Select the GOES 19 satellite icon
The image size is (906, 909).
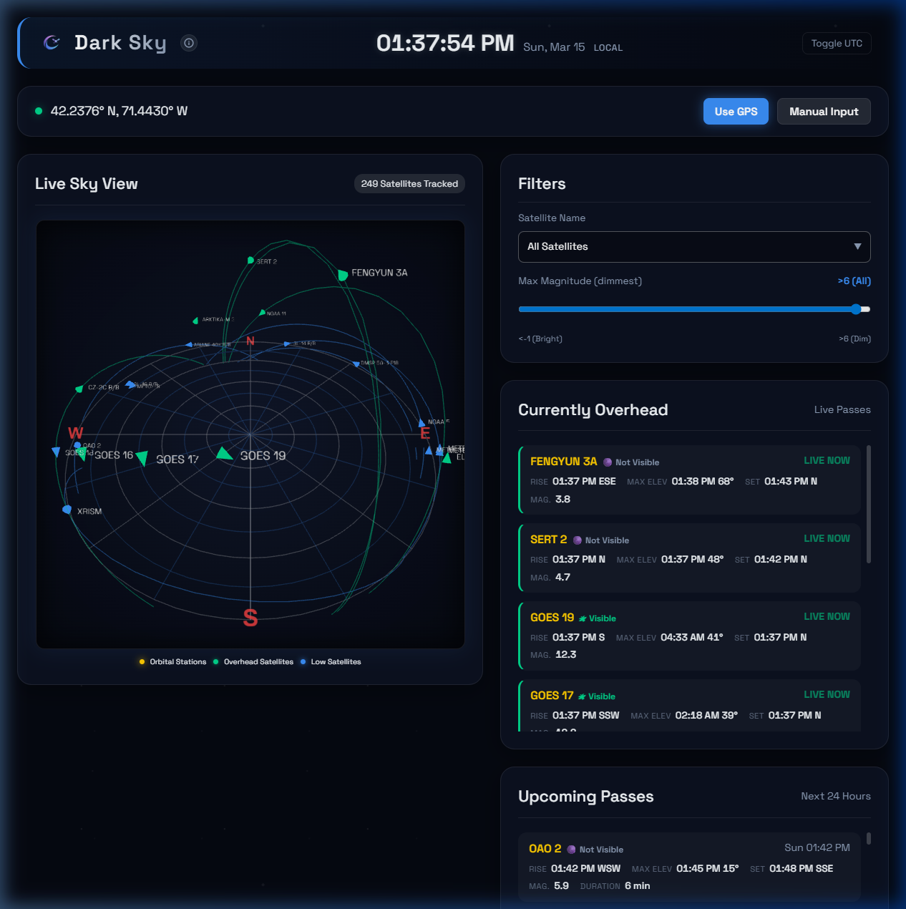pos(223,453)
